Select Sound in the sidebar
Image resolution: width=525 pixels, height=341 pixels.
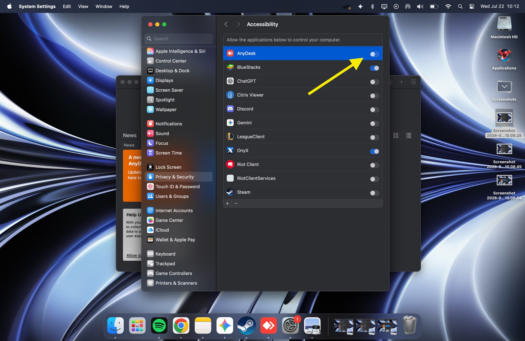[178, 134]
